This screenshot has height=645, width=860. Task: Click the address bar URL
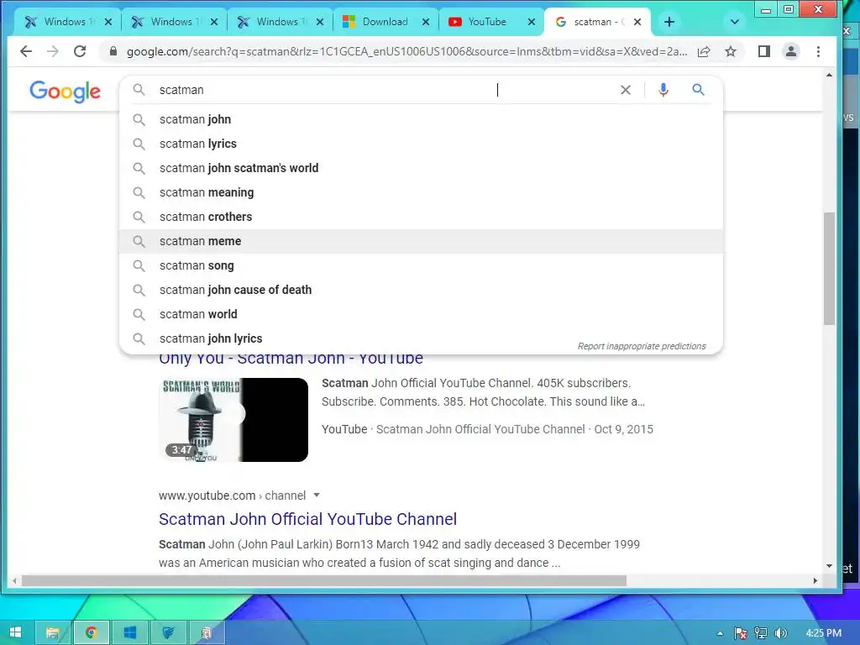tap(406, 51)
